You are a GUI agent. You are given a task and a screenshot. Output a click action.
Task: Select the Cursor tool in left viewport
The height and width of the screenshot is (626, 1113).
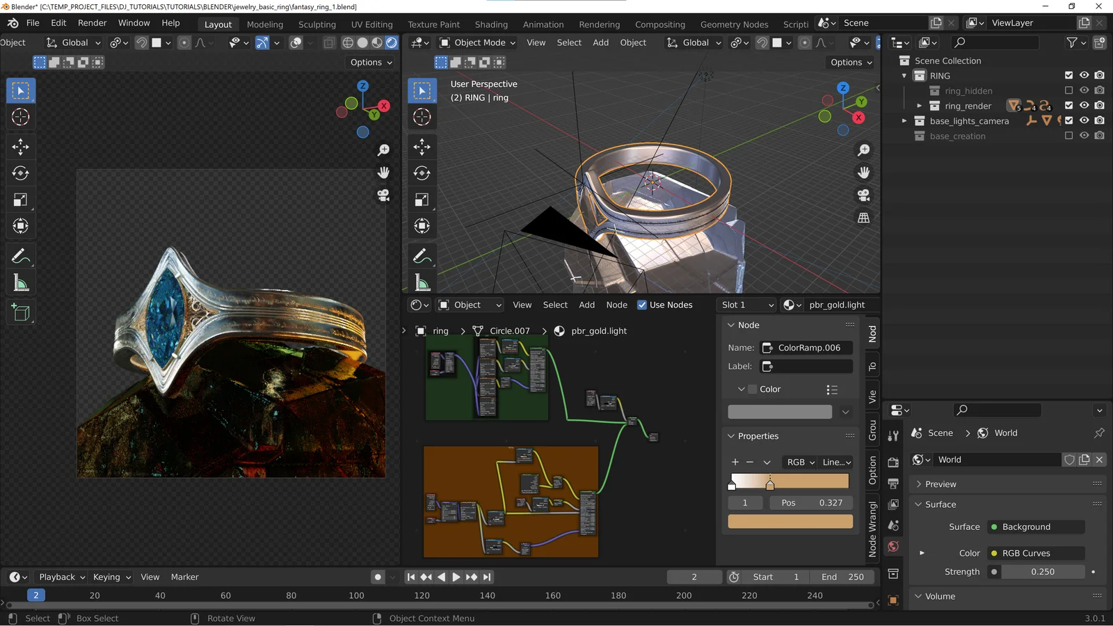pyautogui.click(x=20, y=118)
